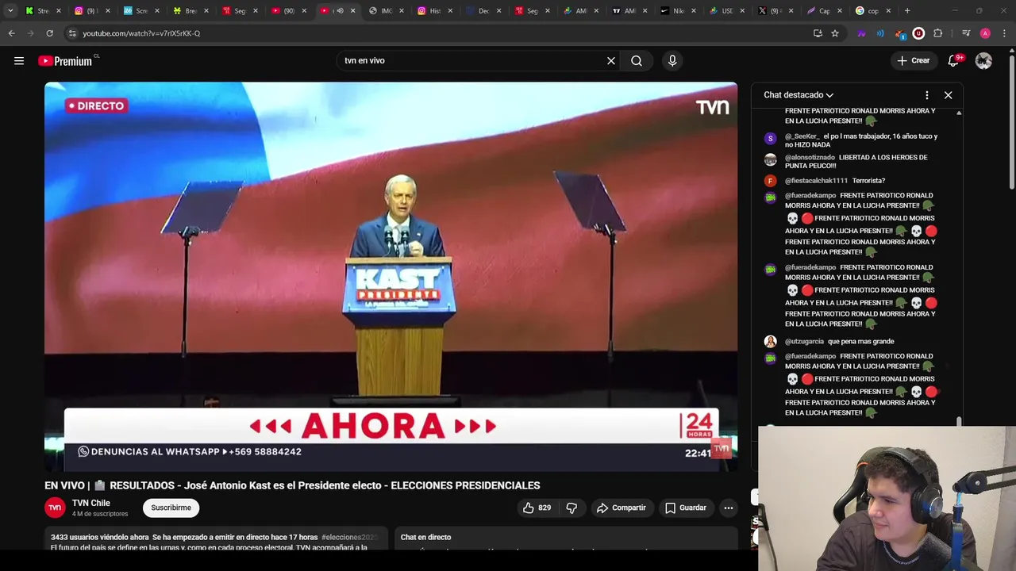The height and width of the screenshot is (571, 1016).
Task: Click the browser address bar URL
Action: 141,33
